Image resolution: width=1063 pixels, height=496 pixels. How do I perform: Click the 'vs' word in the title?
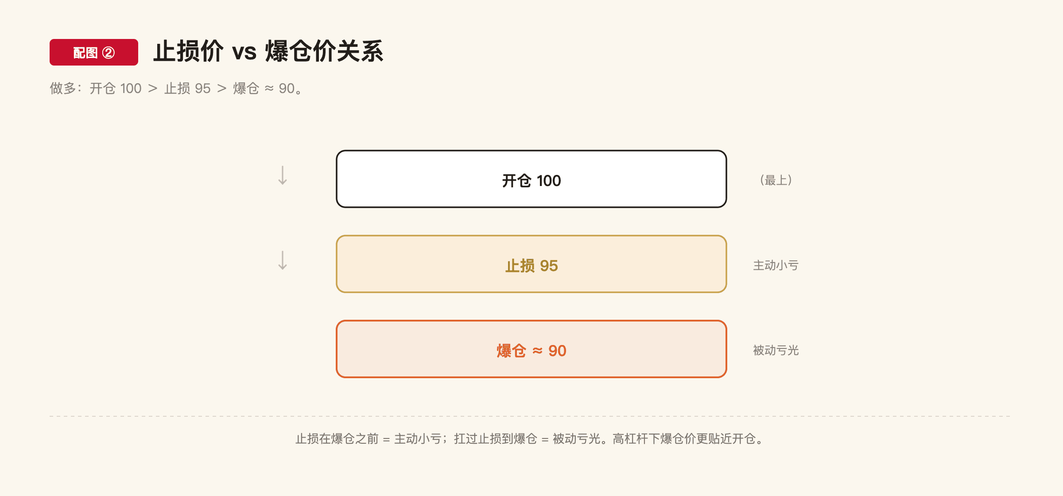click(244, 52)
